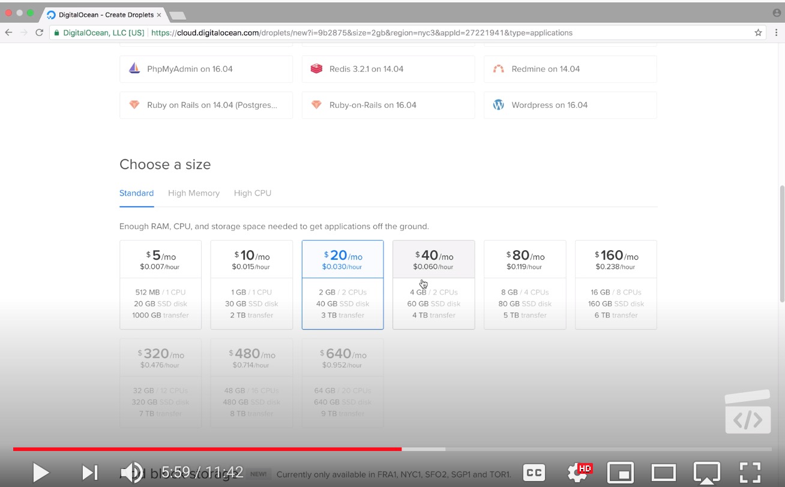Click the Wordpress logo icon
785x487 pixels.
click(x=498, y=105)
